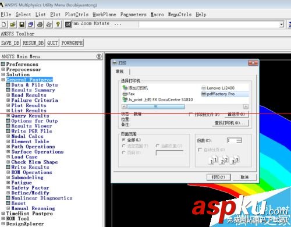Toggle the 打印到文件 print to file checkbox
The width and height of the screenshot is (291, 227).
pos(191,114)
